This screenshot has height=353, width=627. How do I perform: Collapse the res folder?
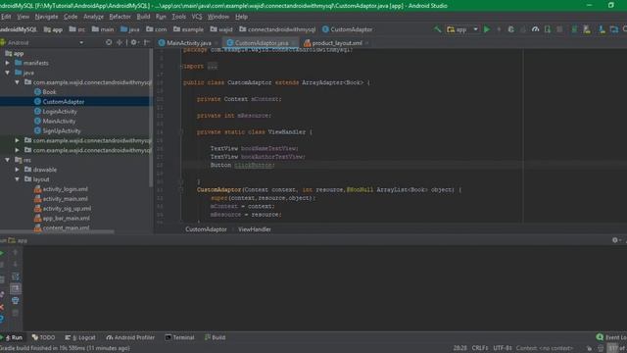8,160
